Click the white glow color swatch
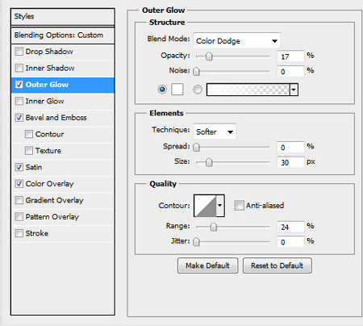This screenshot has height=326, width=363. [x=177, y=90]
